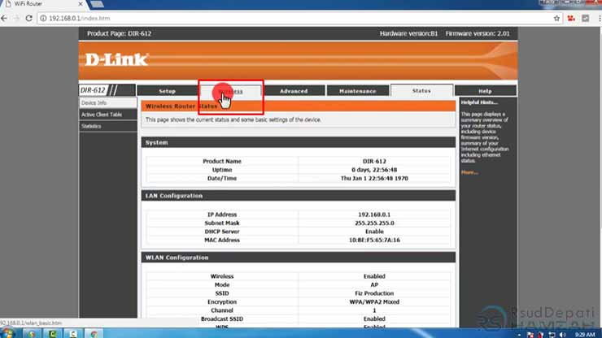Click the Product Name value DIR-612
Image resolution: width=602 pixels, height=338 pixels.
tap(374, 161)
